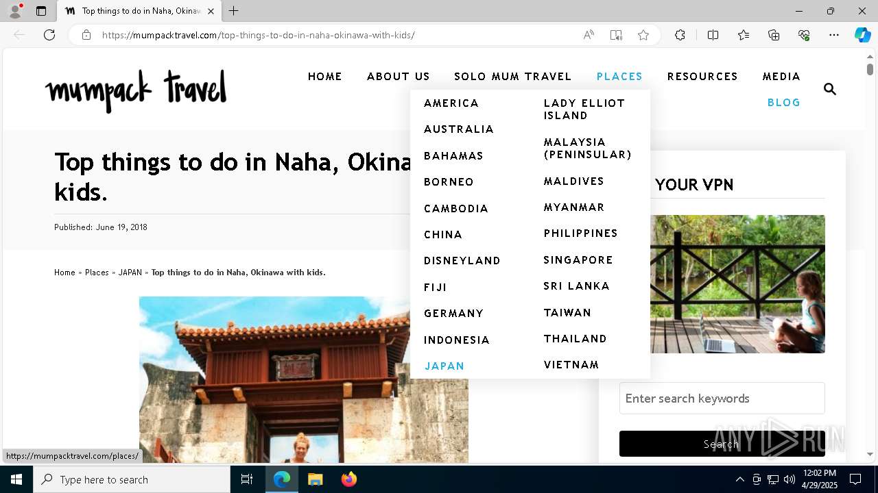Screen dimensions: 878x493
Task: Select FIJI in Places dropdown
Action: pyautogui.click(x=436, y=288)
